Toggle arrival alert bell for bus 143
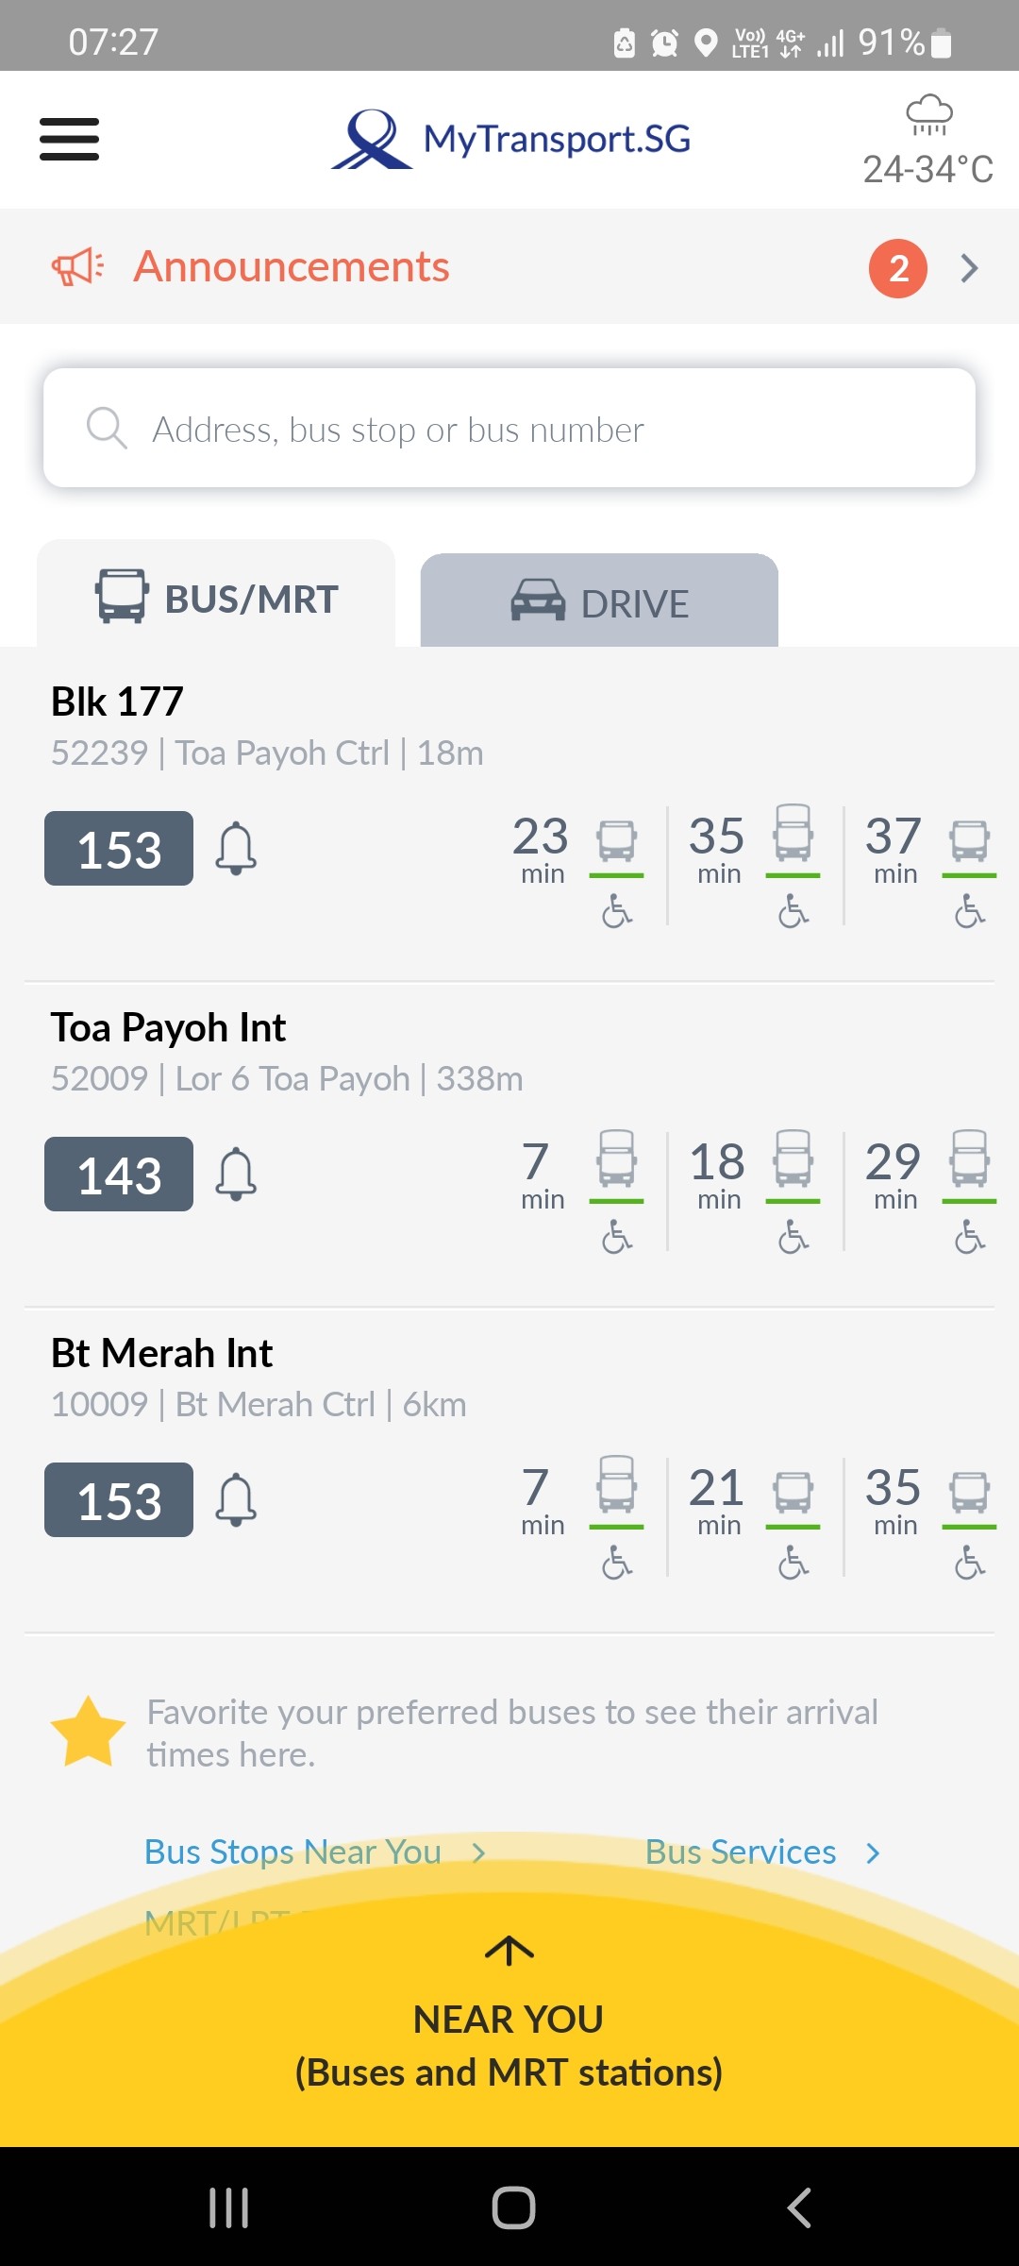This screenshot has height=2266, width=1019. coord(236,1174)
